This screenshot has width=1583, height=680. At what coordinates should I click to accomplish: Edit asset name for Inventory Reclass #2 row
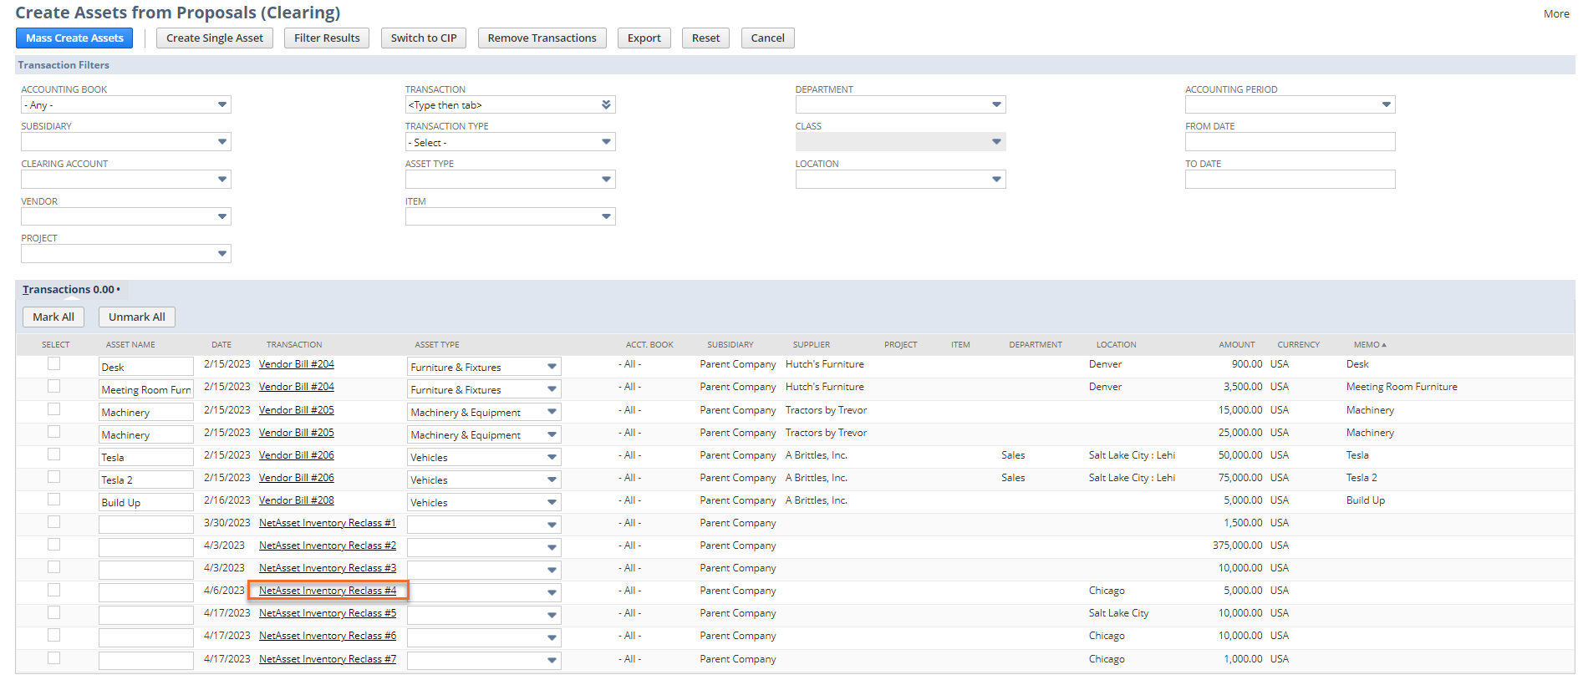[146, 547]
